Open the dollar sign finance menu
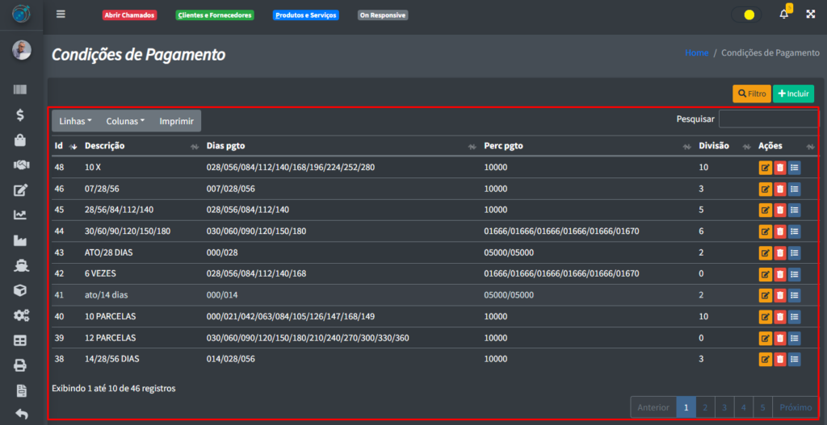Image resolution: width=827 pixels, height=425 pixels. [x=21, y=115]
